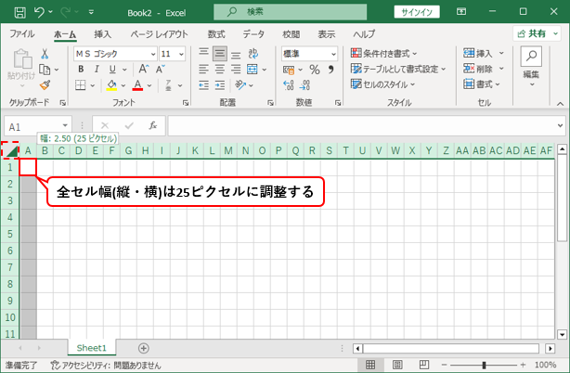Increase decimal places icon
Image resolution: width=570 pixels, height=373 pixels.
[289, 85]
